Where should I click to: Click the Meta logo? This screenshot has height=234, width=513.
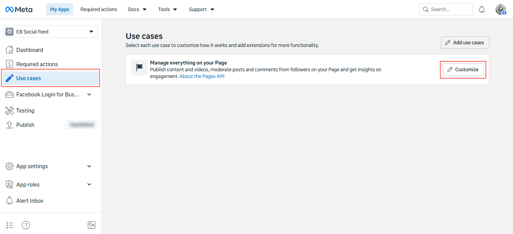19,9
